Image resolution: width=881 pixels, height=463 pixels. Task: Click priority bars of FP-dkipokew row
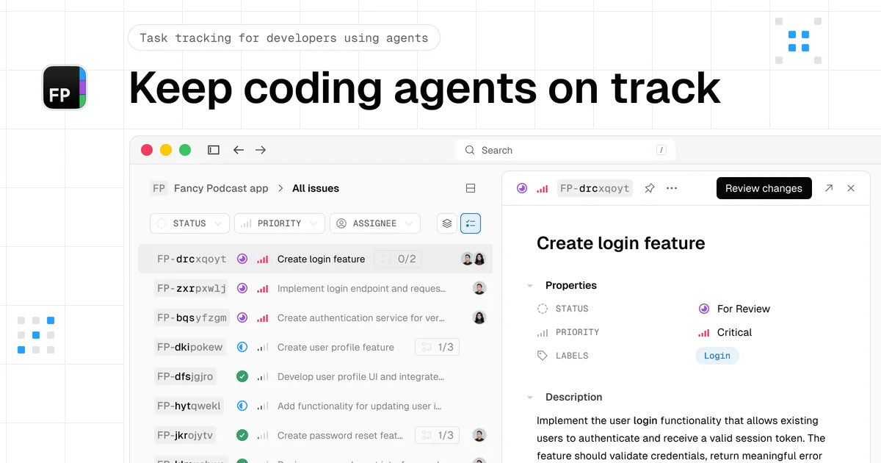(x=262, y=348)
